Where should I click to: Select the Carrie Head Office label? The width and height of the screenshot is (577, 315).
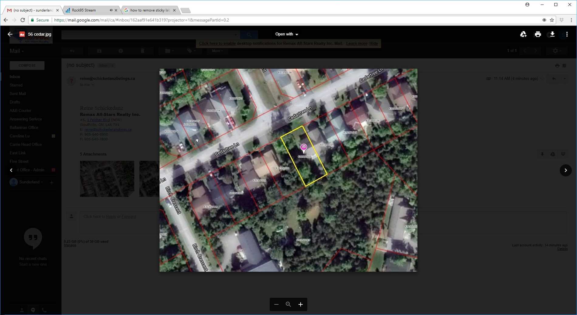pos(26,145)
